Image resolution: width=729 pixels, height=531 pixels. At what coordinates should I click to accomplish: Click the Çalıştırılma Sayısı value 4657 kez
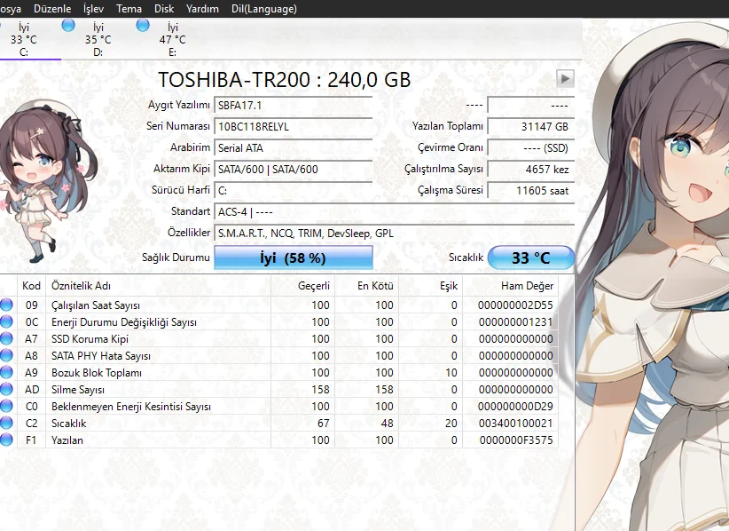click(x=531, y=170)
